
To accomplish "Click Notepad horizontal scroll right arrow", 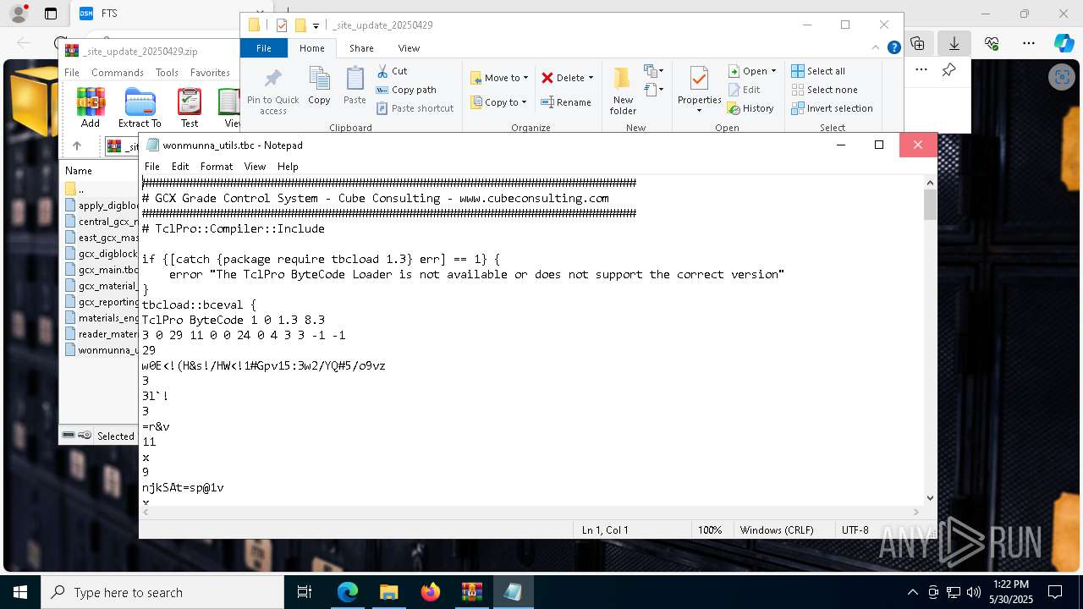I will (x=917, y=512).
